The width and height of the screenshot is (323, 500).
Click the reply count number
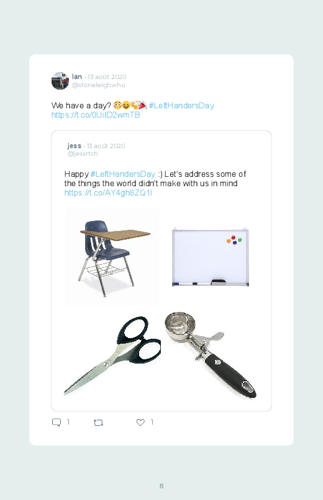68,422
